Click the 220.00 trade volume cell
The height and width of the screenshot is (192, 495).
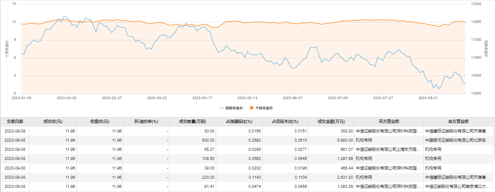[x=192, y=177]
